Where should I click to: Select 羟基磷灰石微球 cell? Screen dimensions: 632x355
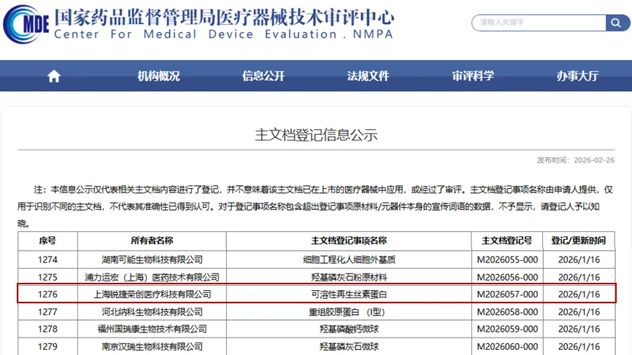coord(349,346)
